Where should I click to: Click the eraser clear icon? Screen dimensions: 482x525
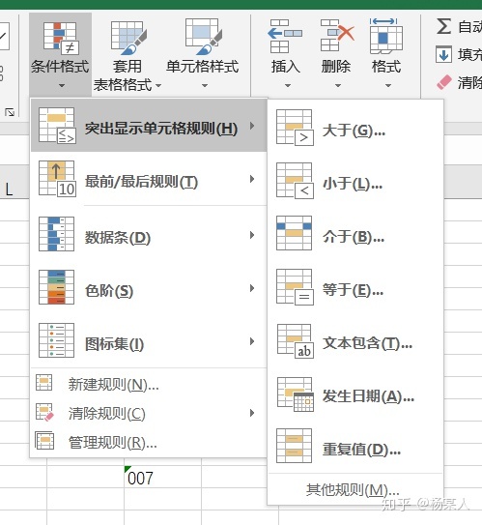point(444,82)
